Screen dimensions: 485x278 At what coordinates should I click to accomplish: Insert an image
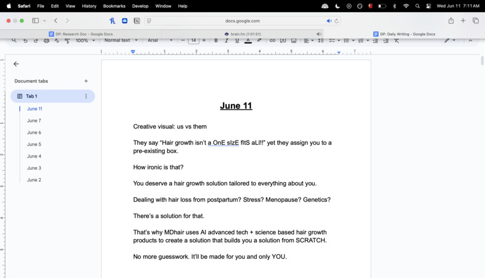click(x=294, y=41)
